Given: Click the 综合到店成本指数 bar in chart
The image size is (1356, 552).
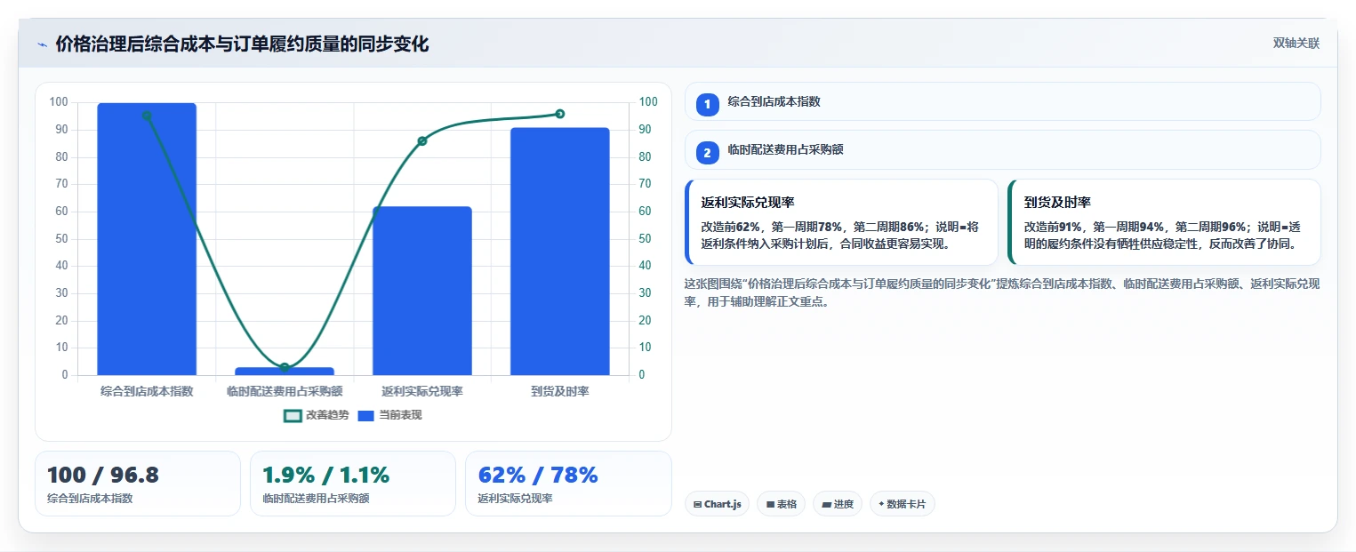Looking at the screenshot, I should tap(147, 239).
